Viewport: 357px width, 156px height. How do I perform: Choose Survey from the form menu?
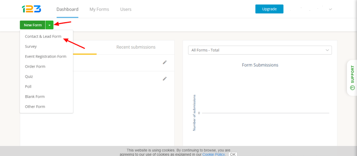point(31,47)
